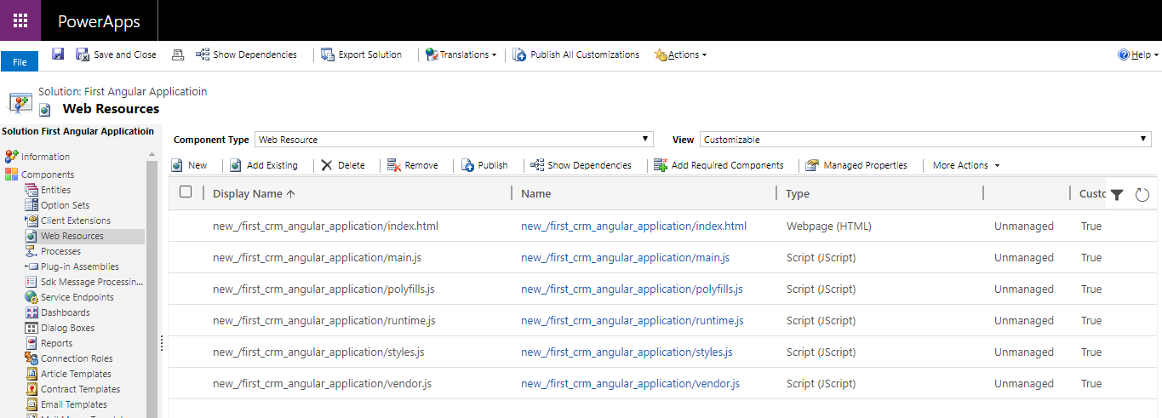Open the View dropdown showing Customizable

point(925,140)
